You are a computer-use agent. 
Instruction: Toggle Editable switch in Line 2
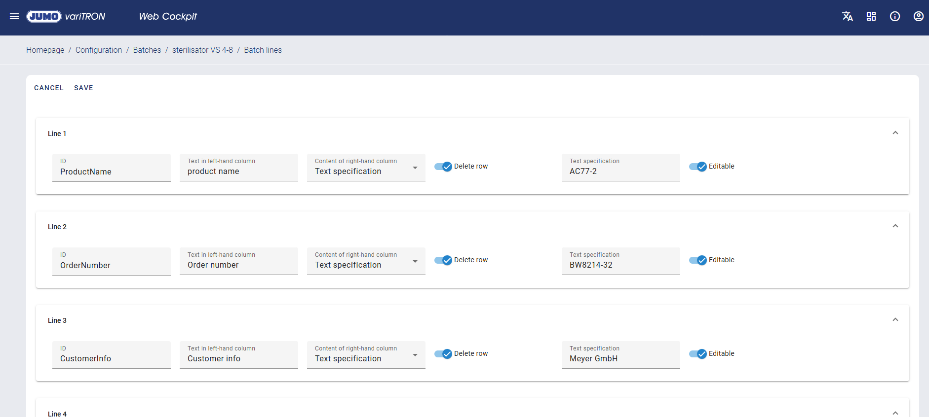(698, 260)
